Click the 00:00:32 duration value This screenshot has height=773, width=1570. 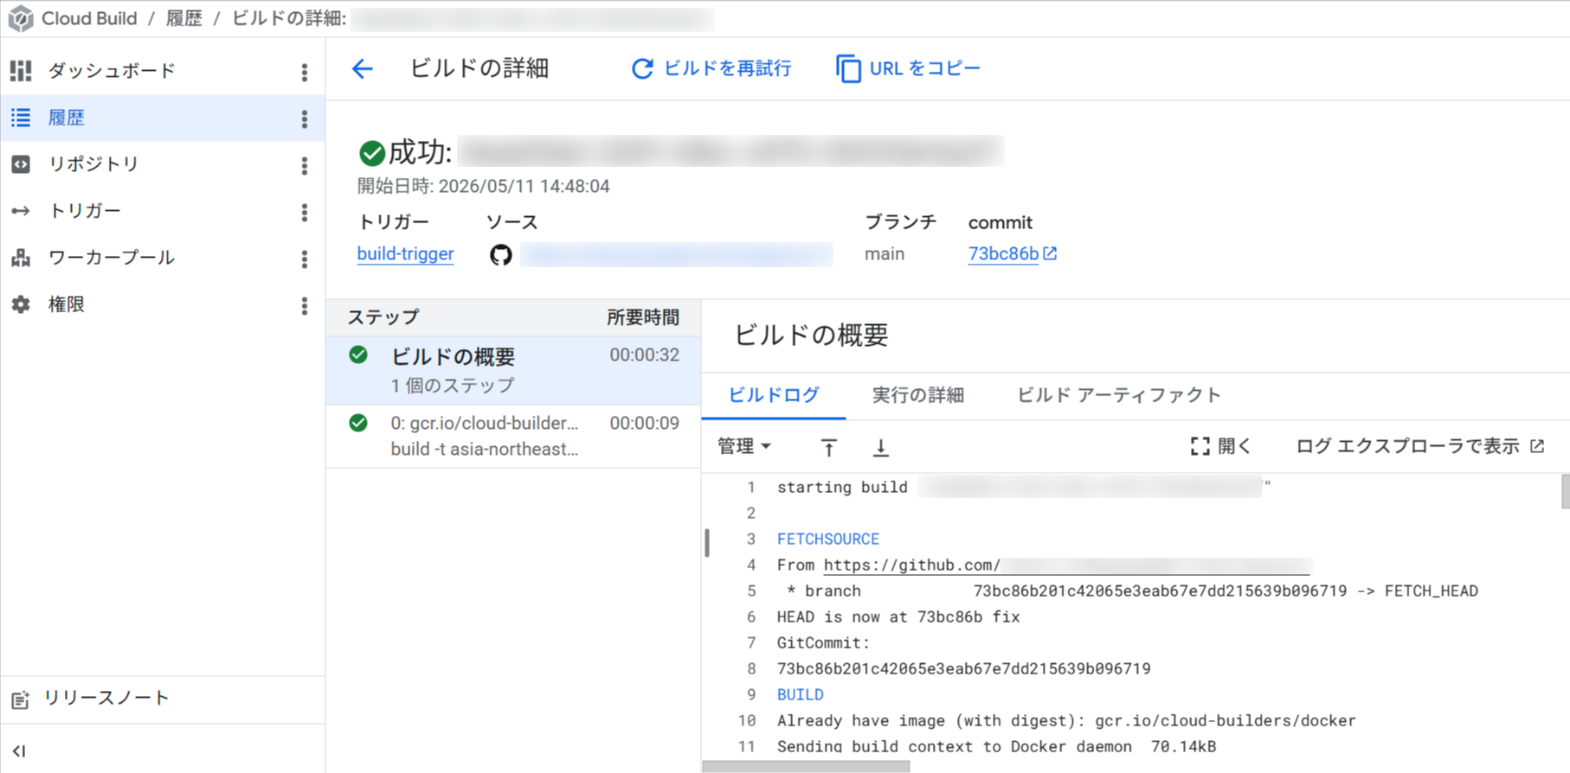pyautogui.click(x=644, y=355)
